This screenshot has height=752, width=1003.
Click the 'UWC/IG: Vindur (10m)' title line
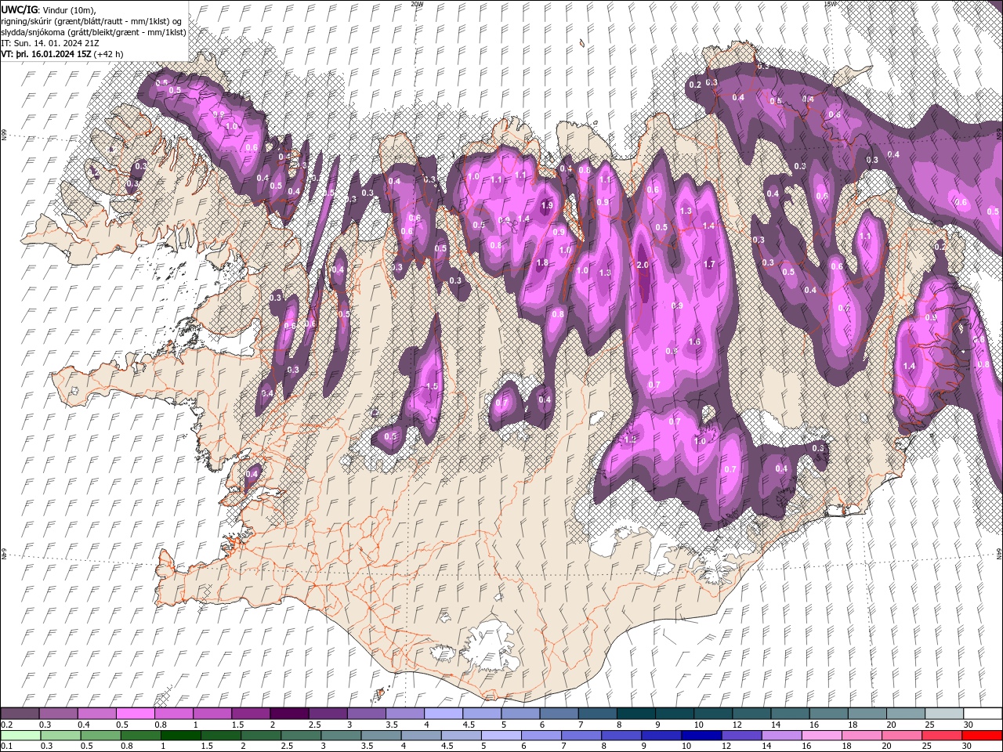49,9
